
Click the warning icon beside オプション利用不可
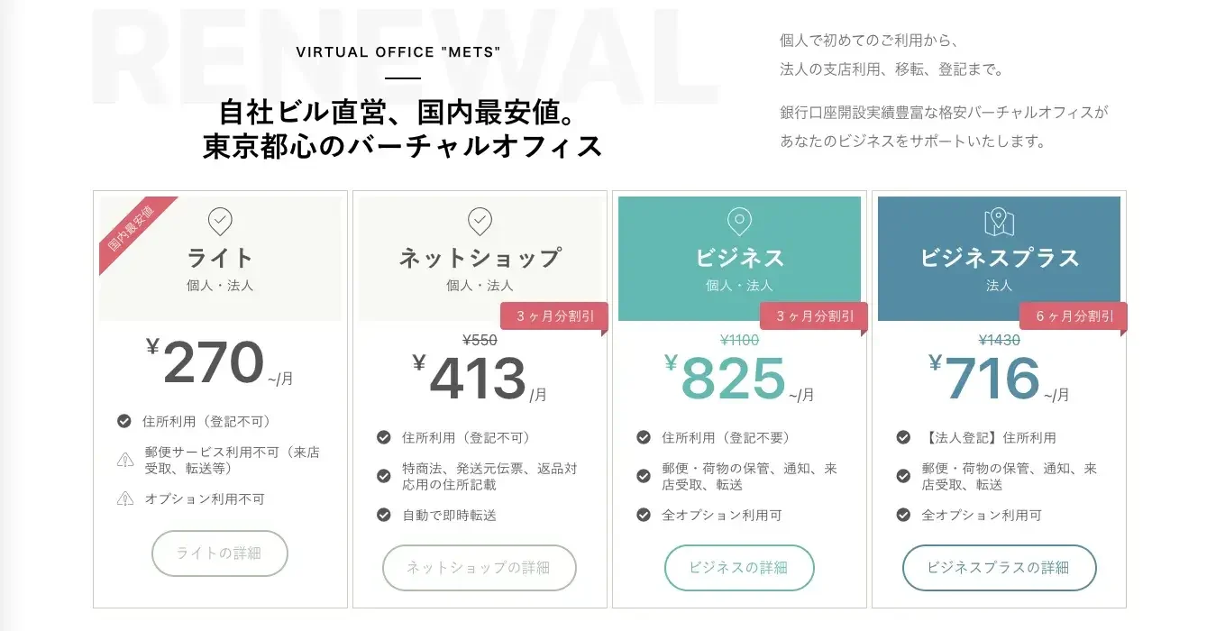tap(125, 498)
